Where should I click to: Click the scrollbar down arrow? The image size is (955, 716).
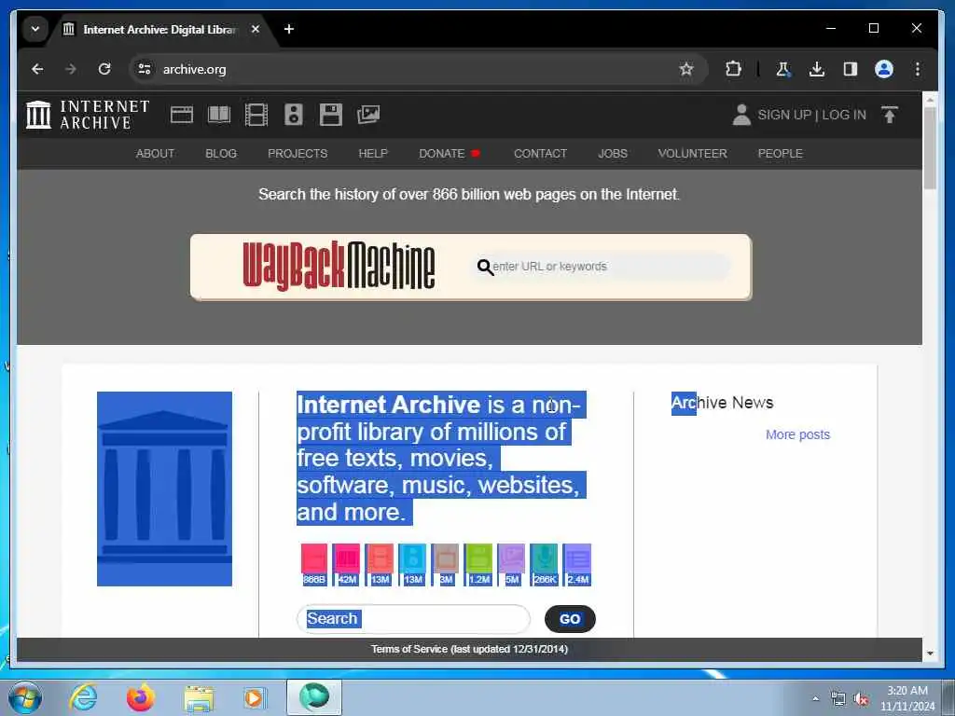click(930, 654)
